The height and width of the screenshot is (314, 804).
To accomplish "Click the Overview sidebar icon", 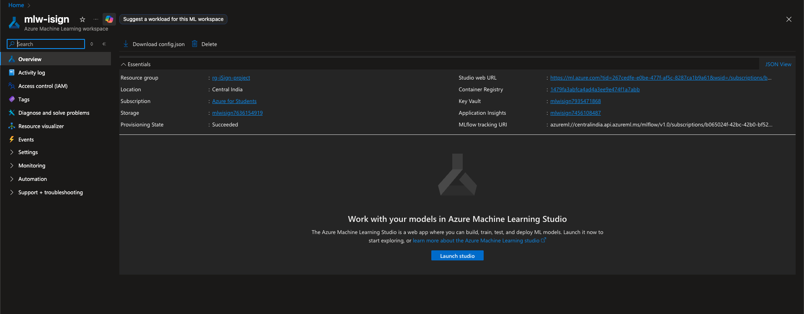I will coord(12,59).
